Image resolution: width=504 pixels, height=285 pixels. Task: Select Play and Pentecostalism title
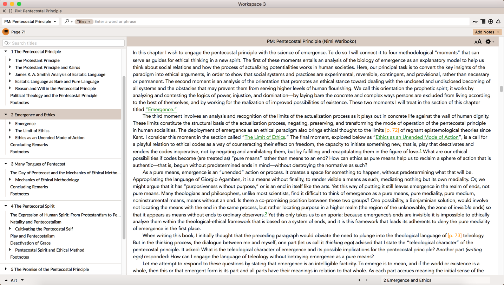click(32, 236)
